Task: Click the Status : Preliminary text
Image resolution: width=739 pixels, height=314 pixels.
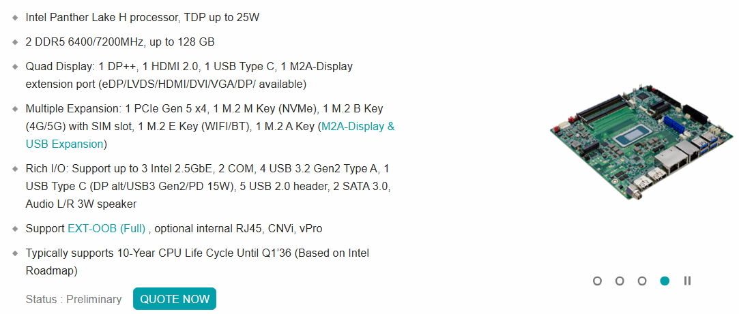Action: (74, 300)
